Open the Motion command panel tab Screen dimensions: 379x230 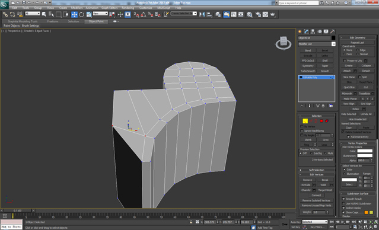(x=320, y=31)
